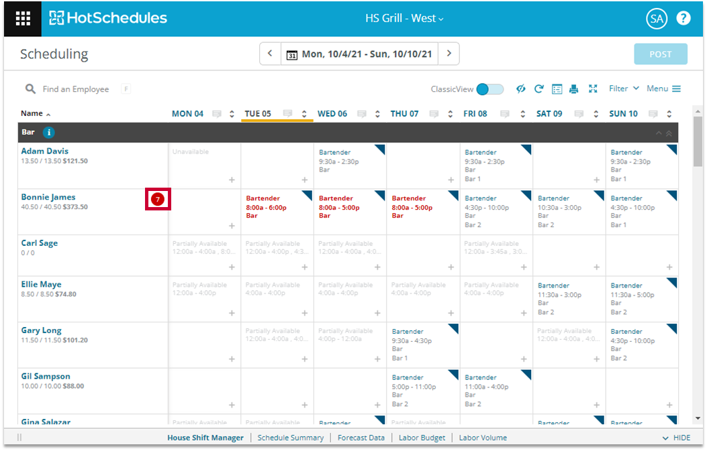Click the POST button
707x451 pixels.
[x=661, y=54]
